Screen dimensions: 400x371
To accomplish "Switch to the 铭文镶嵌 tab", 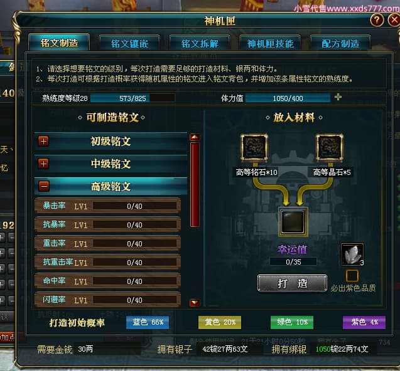I will coord(129,43).
